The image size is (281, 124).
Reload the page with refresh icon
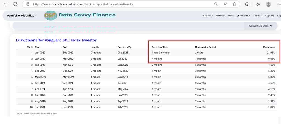click(15, 4)
